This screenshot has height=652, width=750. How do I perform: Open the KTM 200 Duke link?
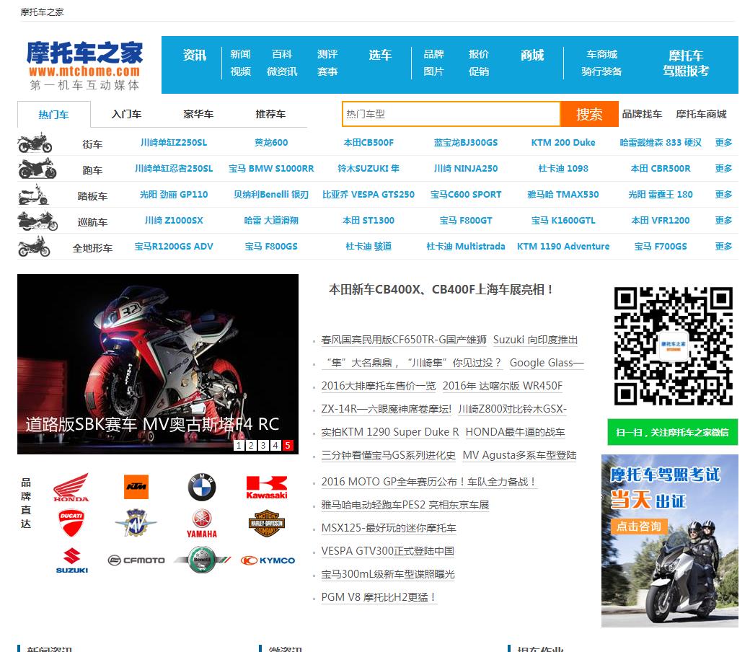(x=563, y=143)
